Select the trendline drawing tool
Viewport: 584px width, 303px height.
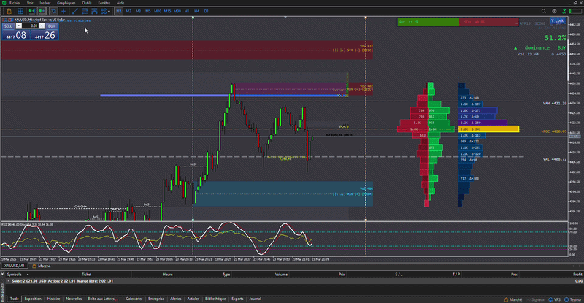point(74,11)
